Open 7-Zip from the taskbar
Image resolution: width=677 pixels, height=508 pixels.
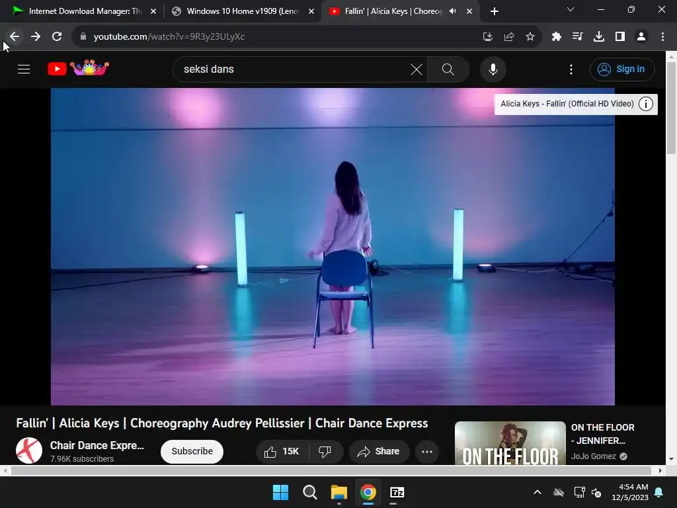click(397, 492)
